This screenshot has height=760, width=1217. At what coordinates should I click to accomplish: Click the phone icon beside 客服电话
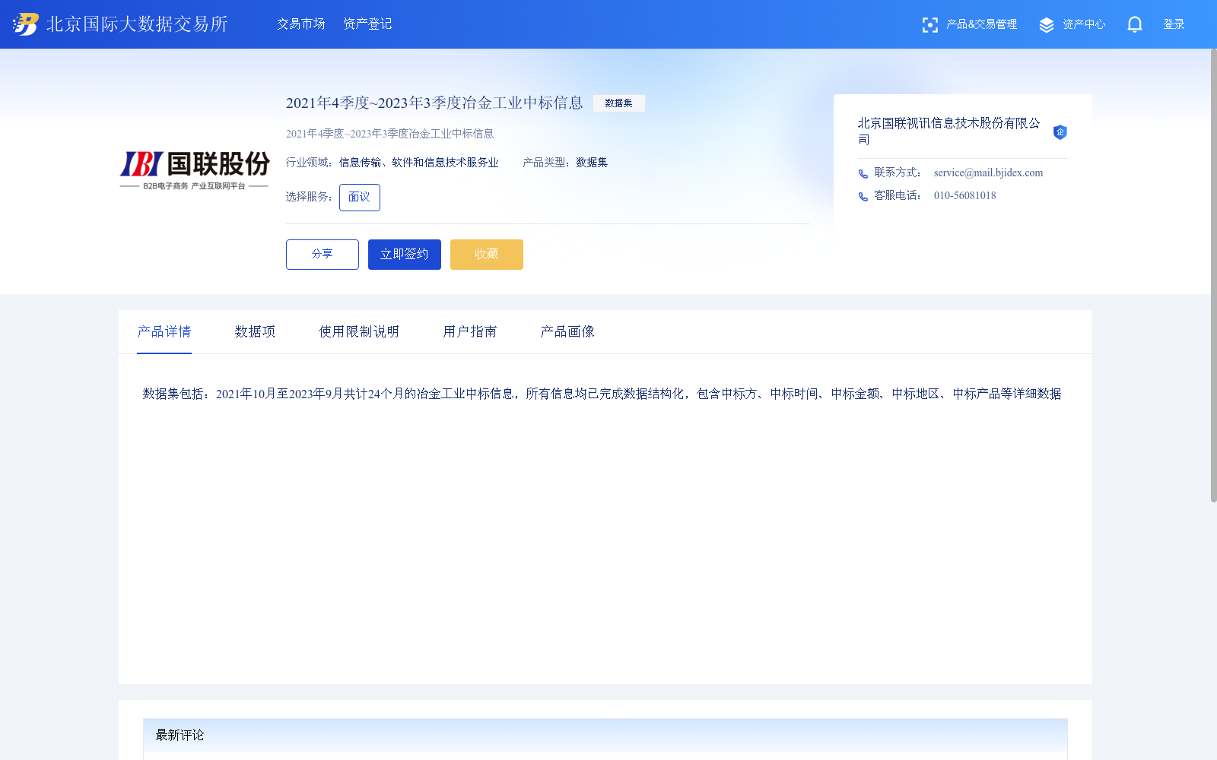coord(863,197)
